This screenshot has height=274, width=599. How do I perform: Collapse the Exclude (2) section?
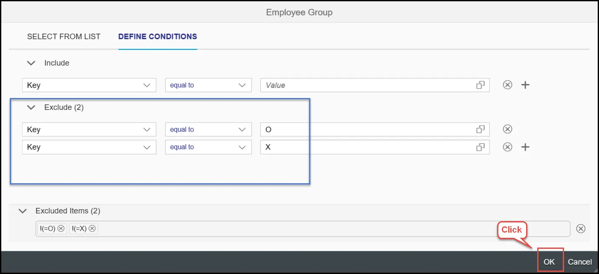tap(31, 107)
